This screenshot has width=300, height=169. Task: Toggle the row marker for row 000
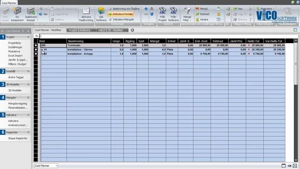[36, 46]
